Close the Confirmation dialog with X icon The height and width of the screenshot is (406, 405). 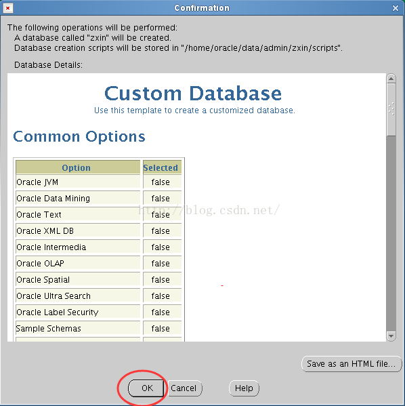click(395, 8)
